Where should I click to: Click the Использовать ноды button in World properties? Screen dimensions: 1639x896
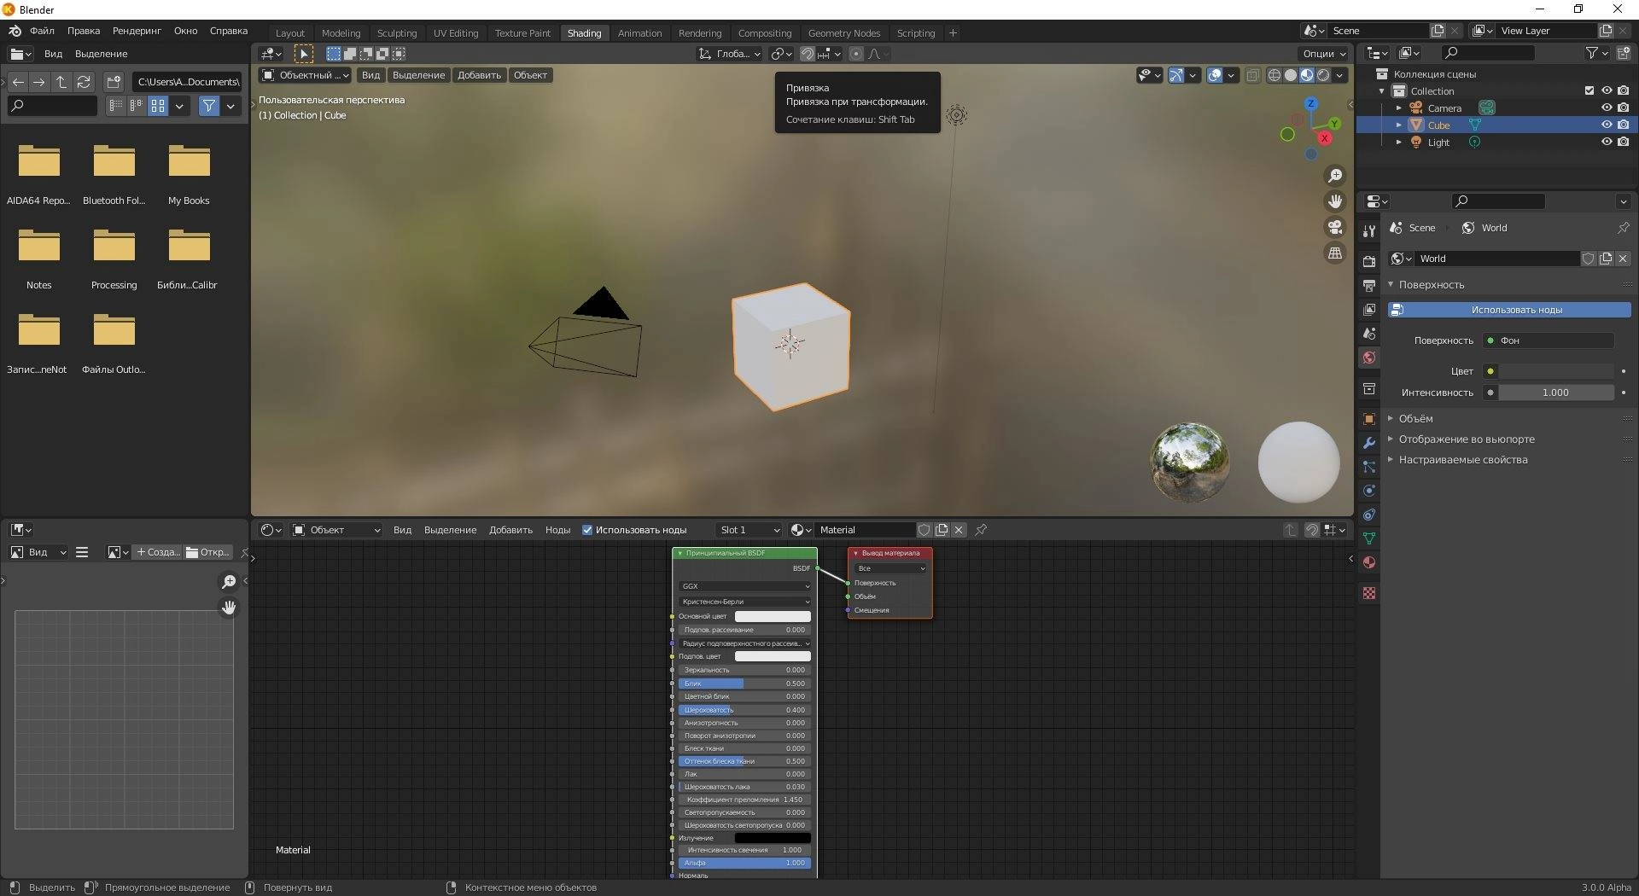coord(1509,309)
